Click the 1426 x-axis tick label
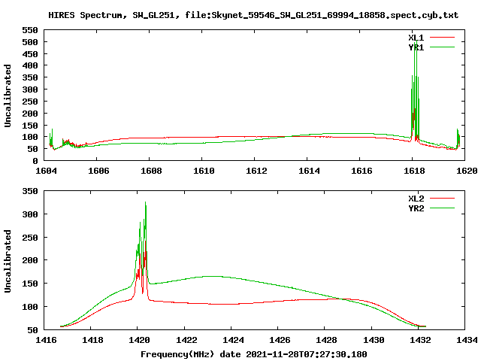This screenshot has width=481, height=361. point(280,340)
